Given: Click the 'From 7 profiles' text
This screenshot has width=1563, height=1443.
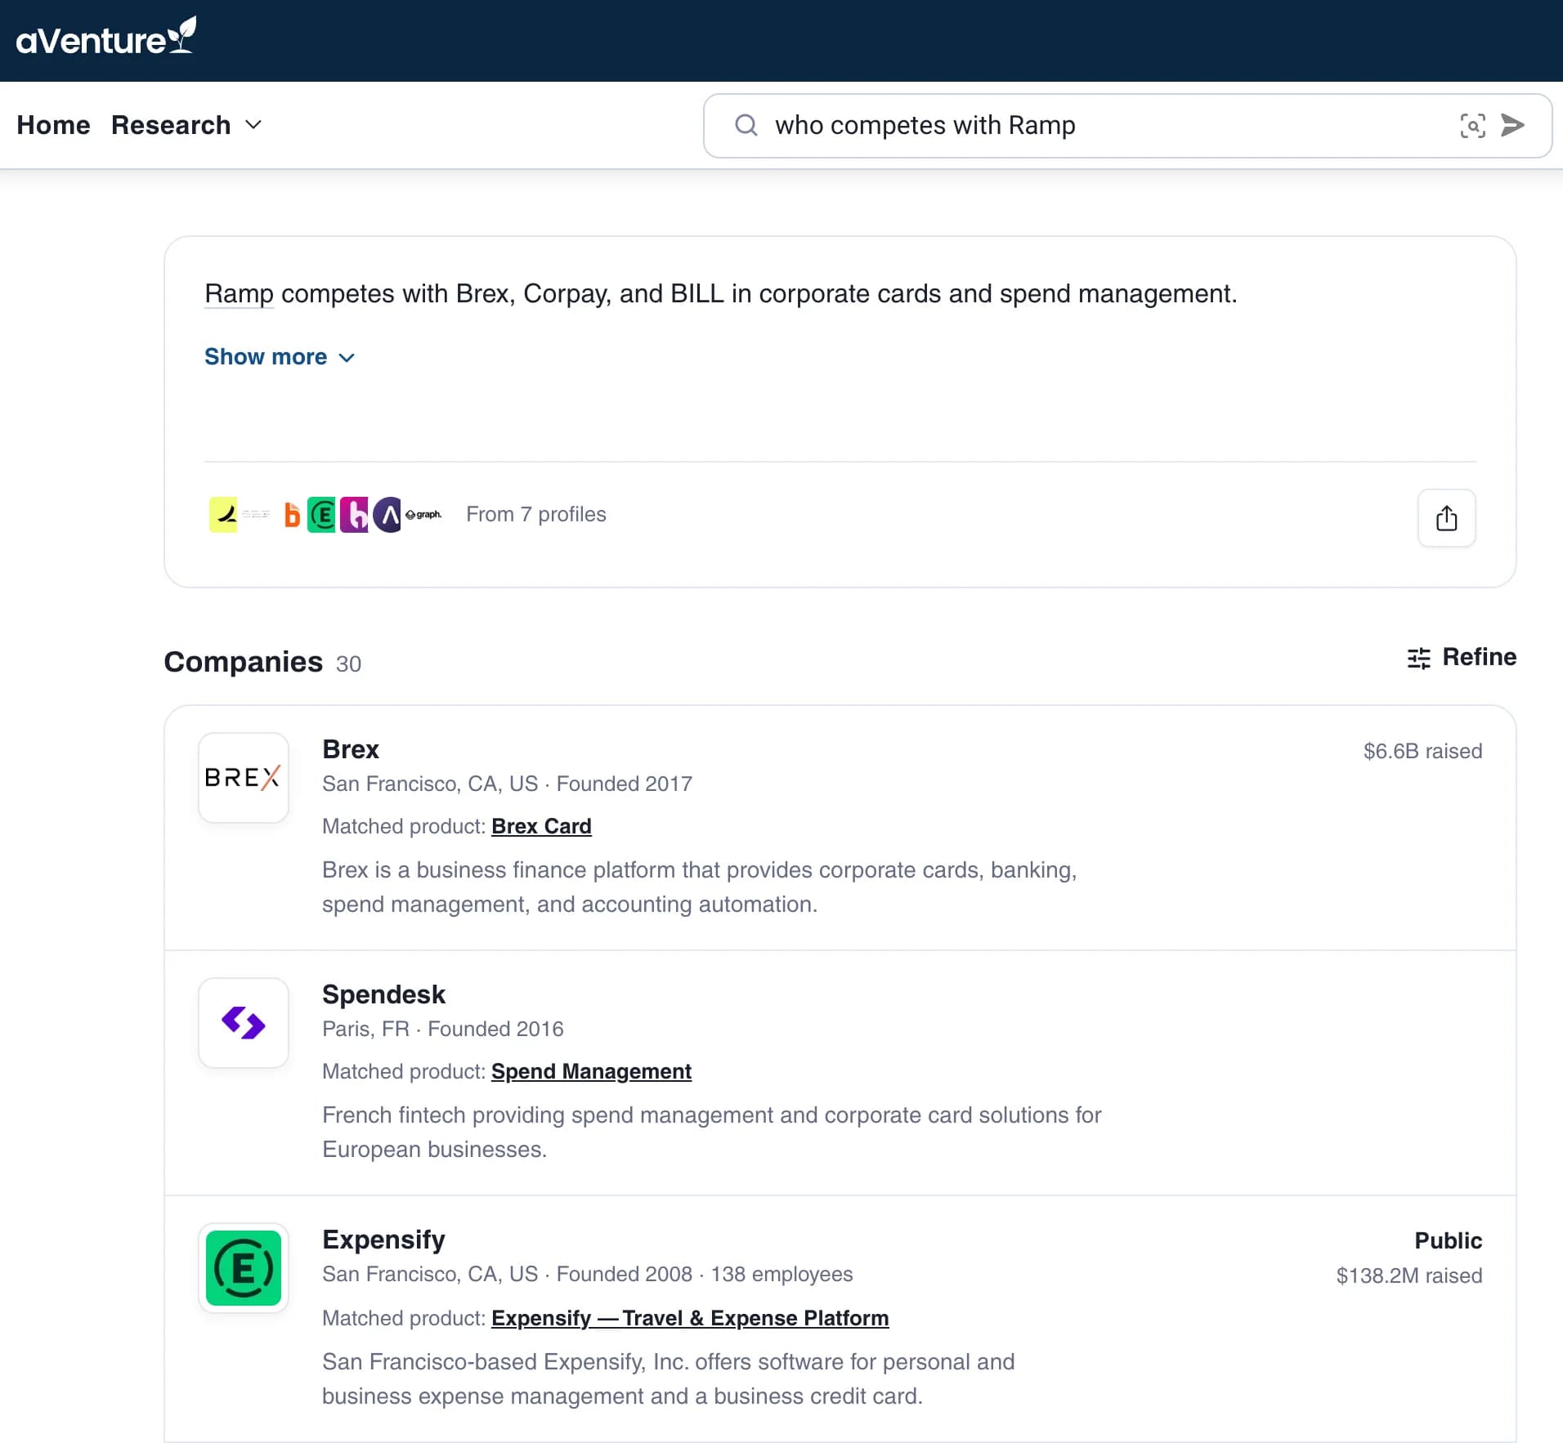Looking at the screenshot, I should (x=536, y=514).
